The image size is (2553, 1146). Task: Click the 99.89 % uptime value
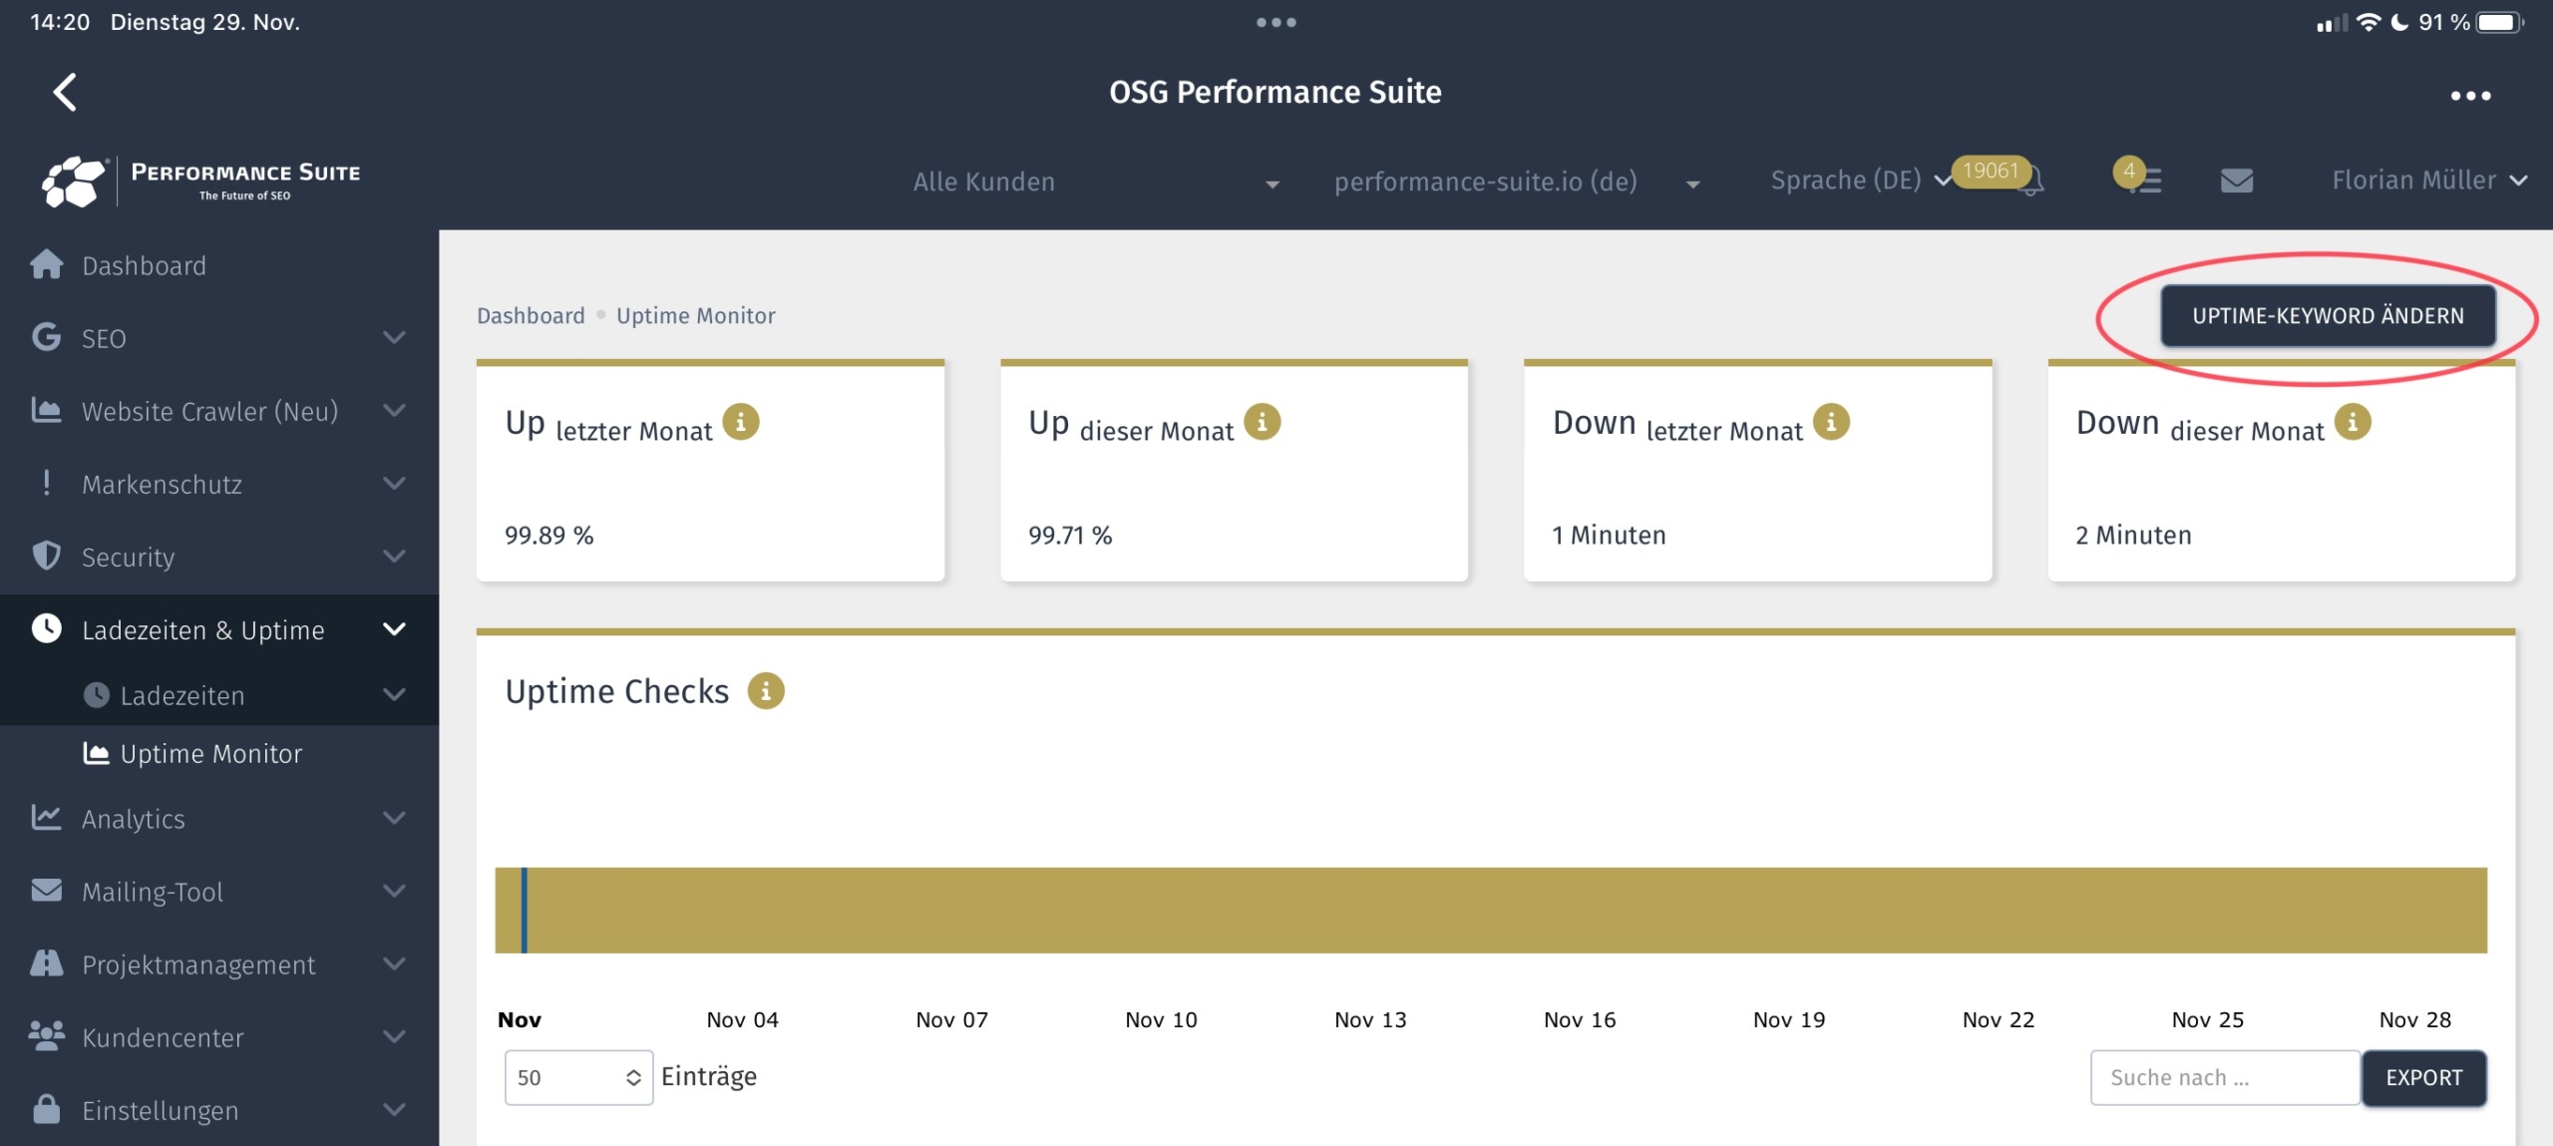[x=548, y=535]
